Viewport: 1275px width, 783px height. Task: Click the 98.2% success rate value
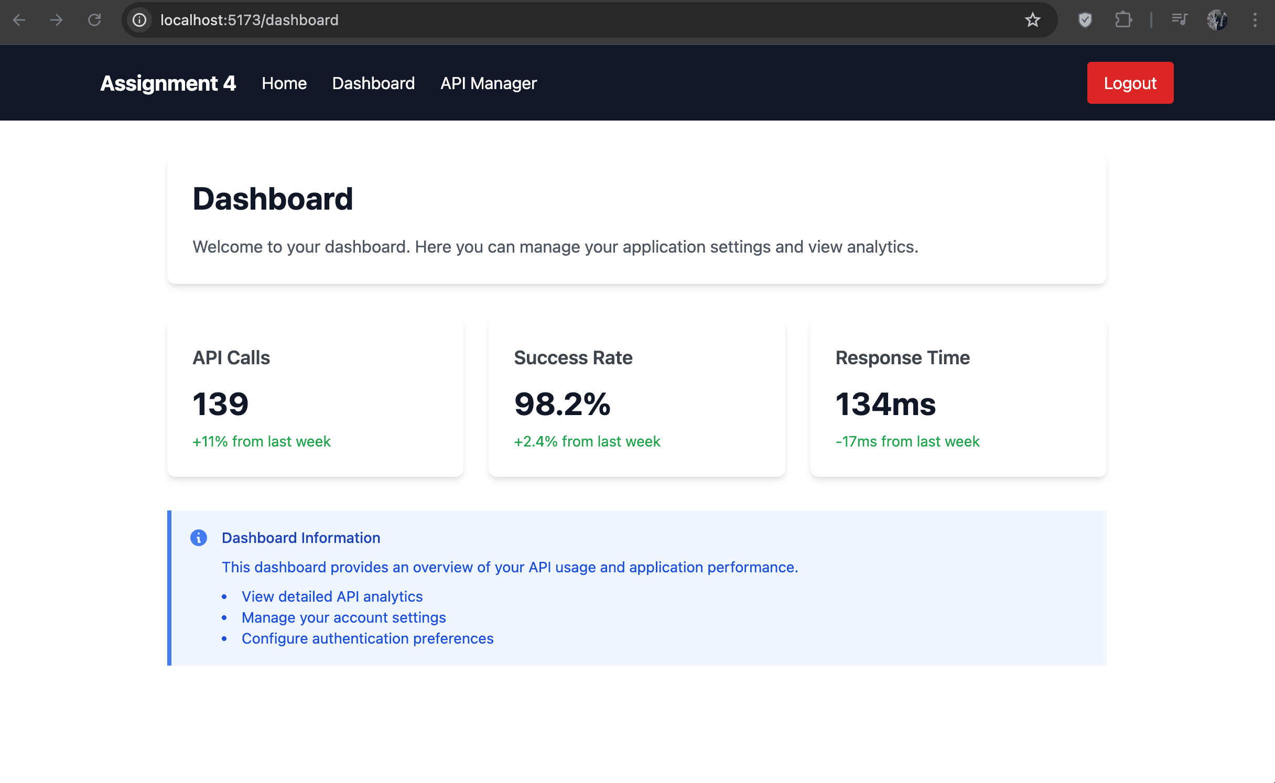[562, 404]
